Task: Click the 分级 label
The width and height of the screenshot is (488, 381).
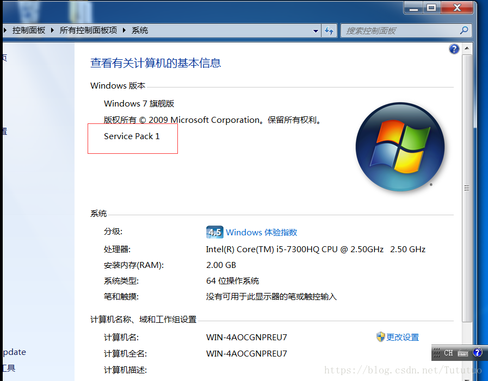Action: pos(113,232)
